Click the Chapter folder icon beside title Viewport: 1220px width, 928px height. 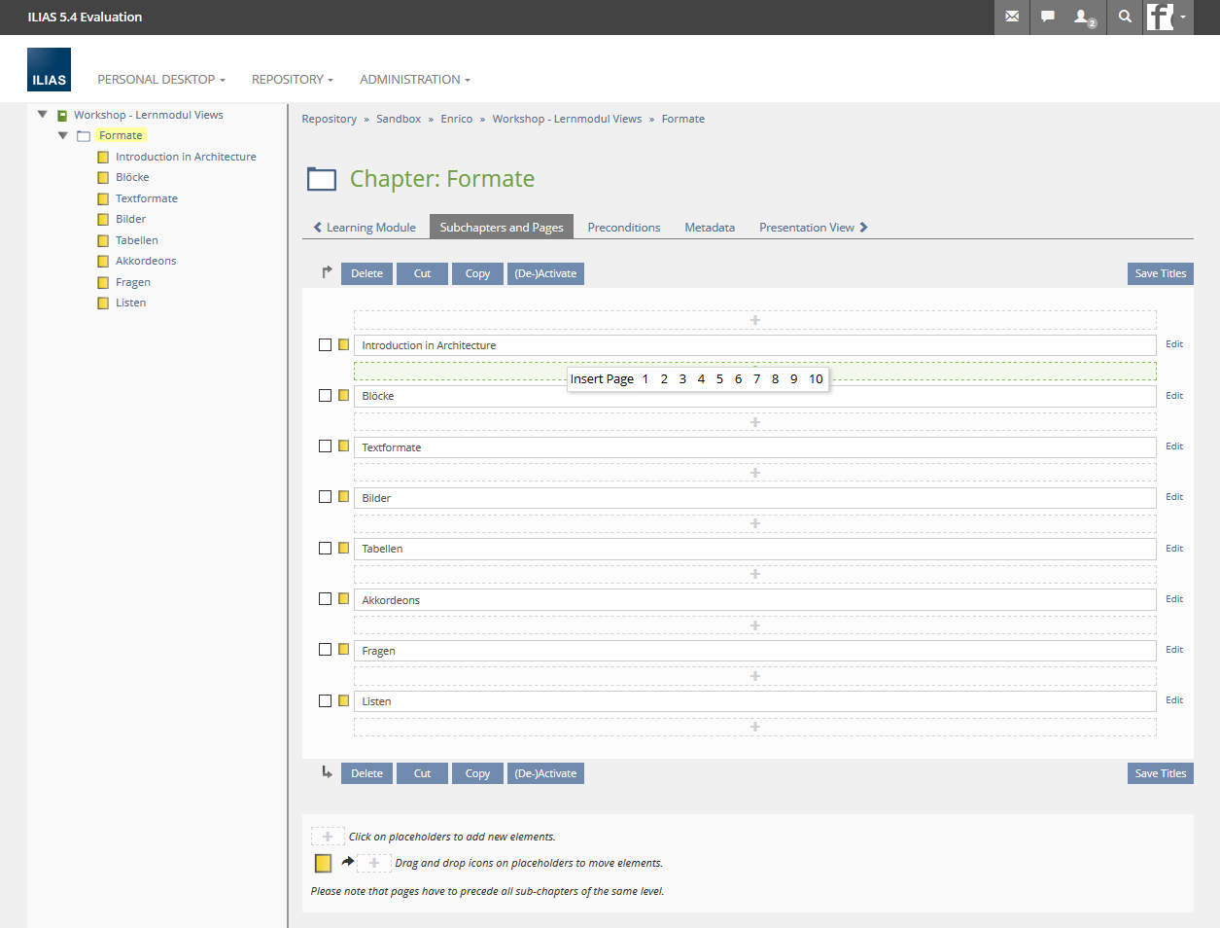point(321,179)
